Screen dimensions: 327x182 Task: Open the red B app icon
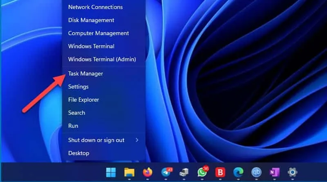pyautogui.click(x=220, y=173)
